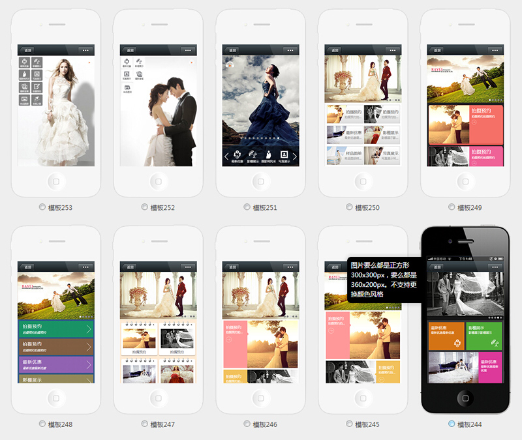The height and width of the screenshot is (440, 522).
Task: Open the three-dot menu in template 249
Action: (x=495, y=50)
